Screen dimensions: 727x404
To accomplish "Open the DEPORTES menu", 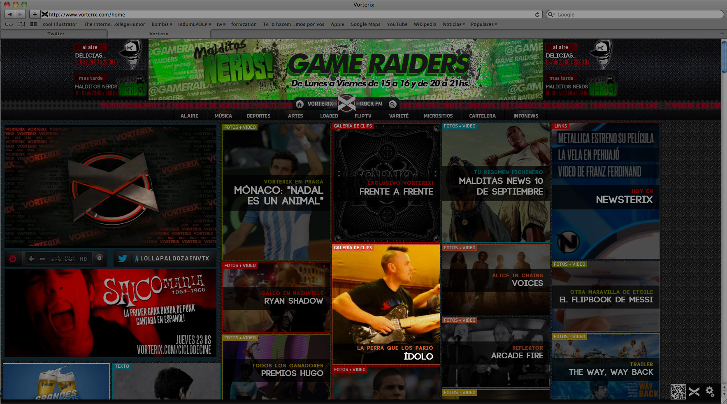I will point(258,116).
